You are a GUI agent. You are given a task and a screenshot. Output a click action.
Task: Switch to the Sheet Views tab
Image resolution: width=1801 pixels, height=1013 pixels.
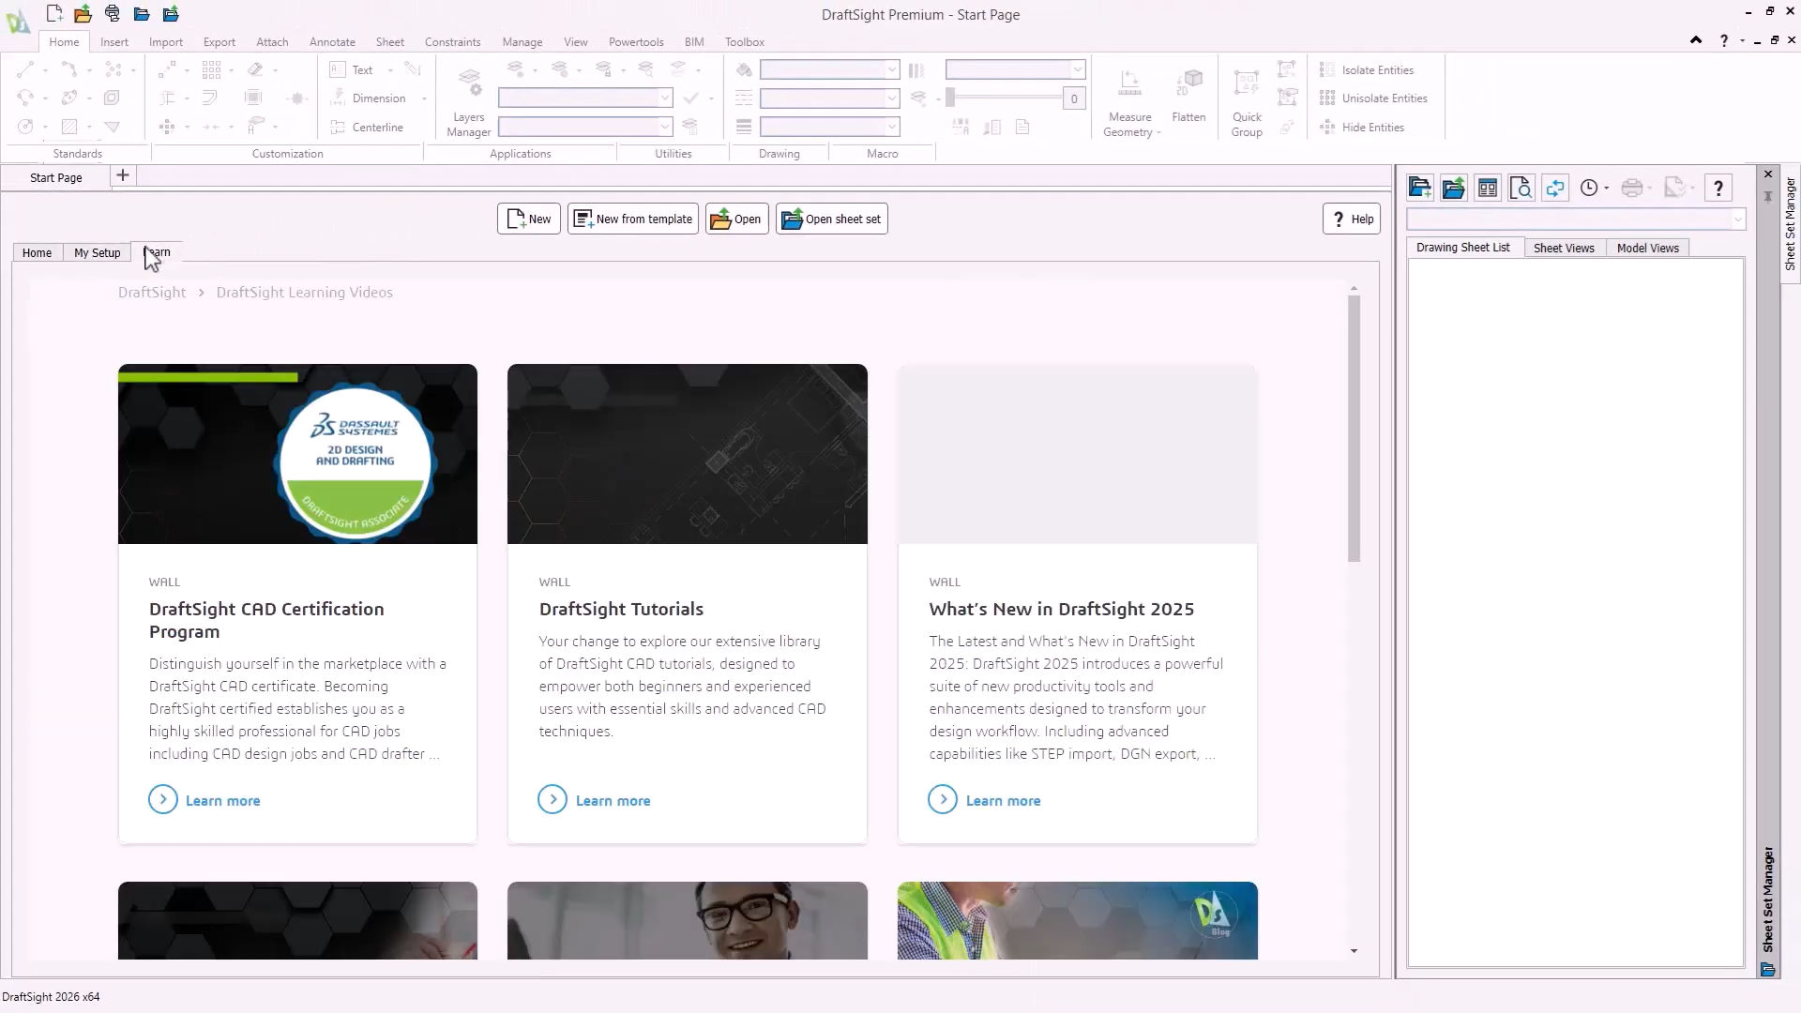tap(1563, 248)
